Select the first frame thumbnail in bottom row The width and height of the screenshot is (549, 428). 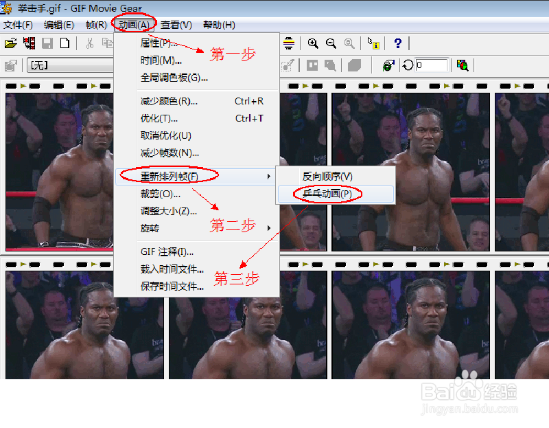84,325
